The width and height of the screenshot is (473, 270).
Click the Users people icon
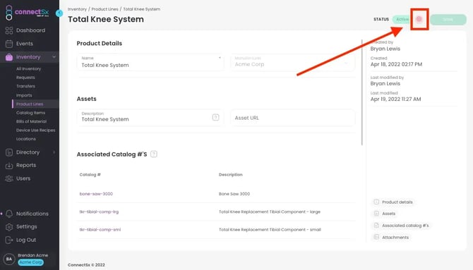(x=9, y=178)
